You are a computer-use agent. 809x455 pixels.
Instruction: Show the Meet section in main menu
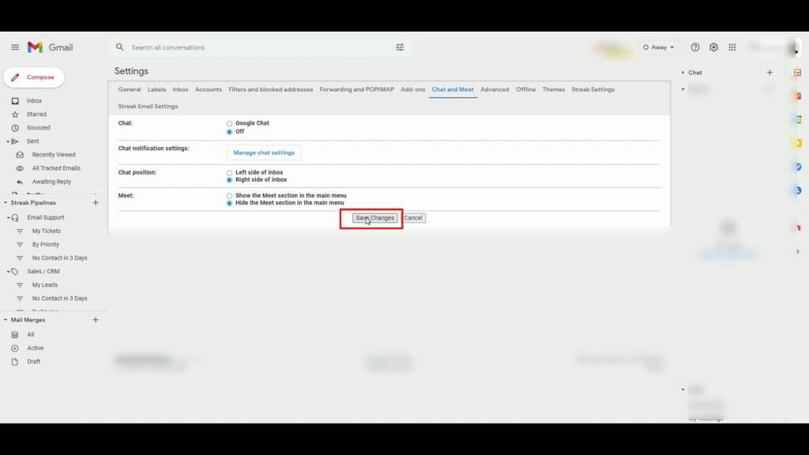[x=229, y=195]
